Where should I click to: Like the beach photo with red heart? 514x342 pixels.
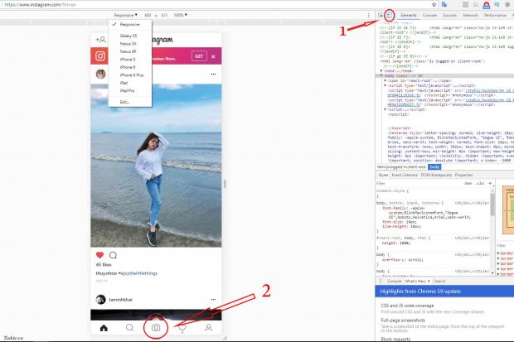100,255
